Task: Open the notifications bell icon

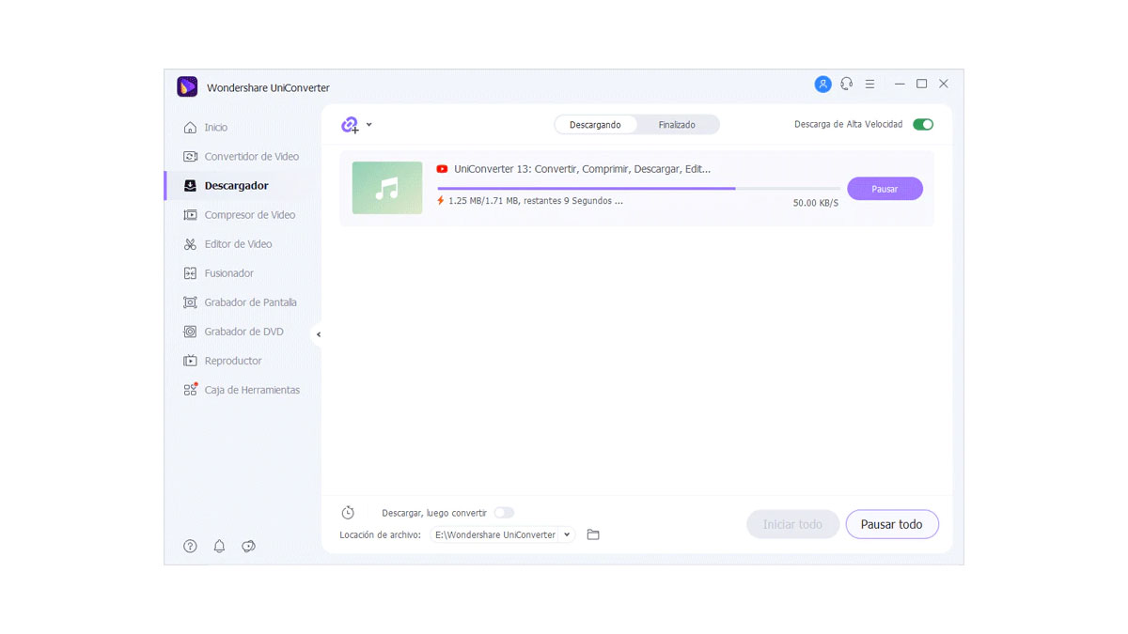Action: coord(219,546)
